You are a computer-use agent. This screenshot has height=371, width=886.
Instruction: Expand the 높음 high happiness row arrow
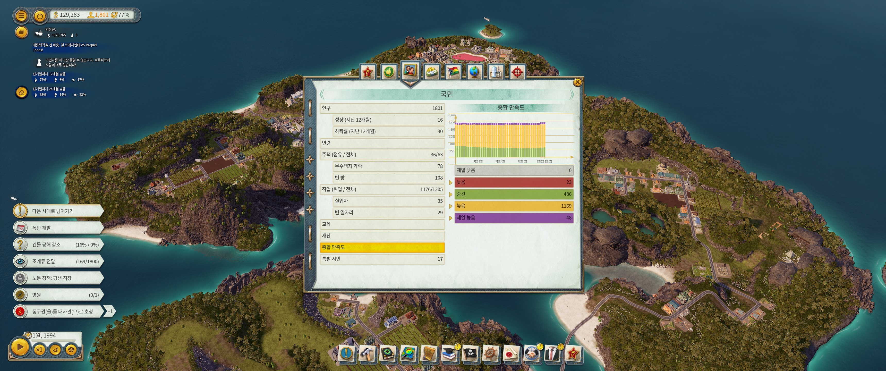click(450, 206)
